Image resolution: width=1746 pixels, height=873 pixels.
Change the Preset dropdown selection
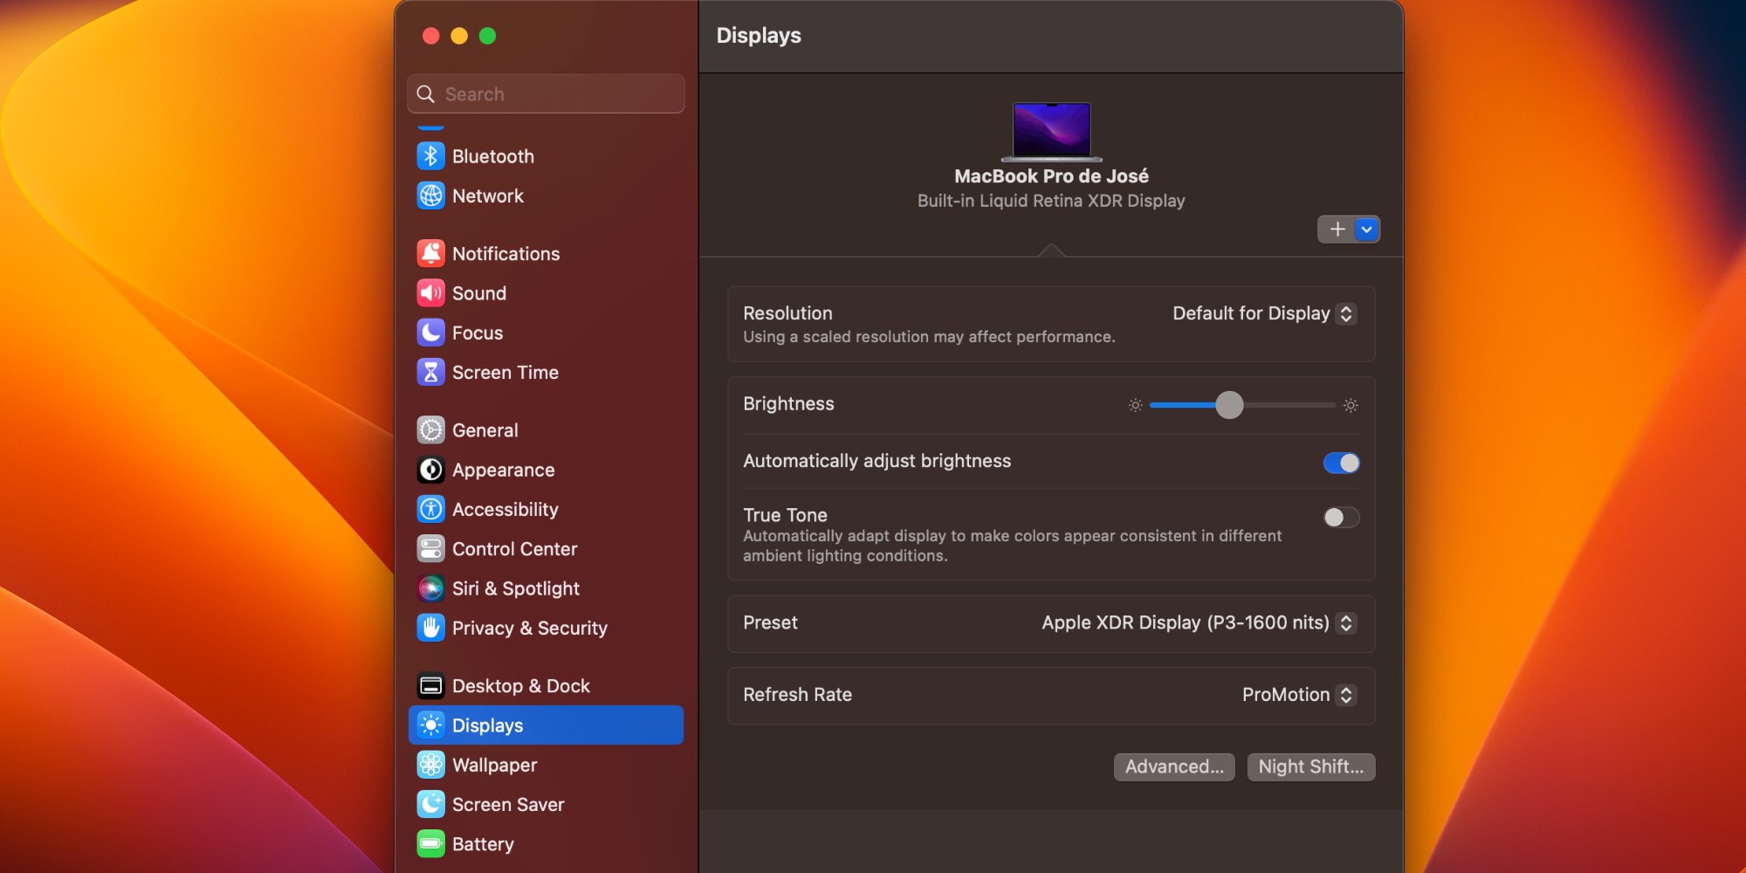coord(1193,622)
